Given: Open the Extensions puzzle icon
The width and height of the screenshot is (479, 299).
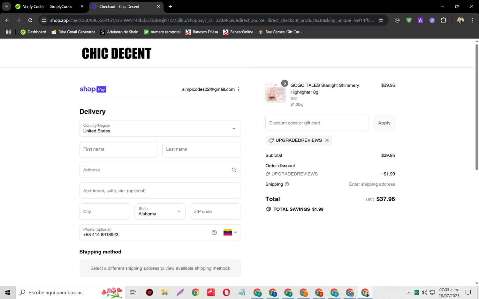Looking at the screenshot, I should pyautogui.click(x=444, y=20).
